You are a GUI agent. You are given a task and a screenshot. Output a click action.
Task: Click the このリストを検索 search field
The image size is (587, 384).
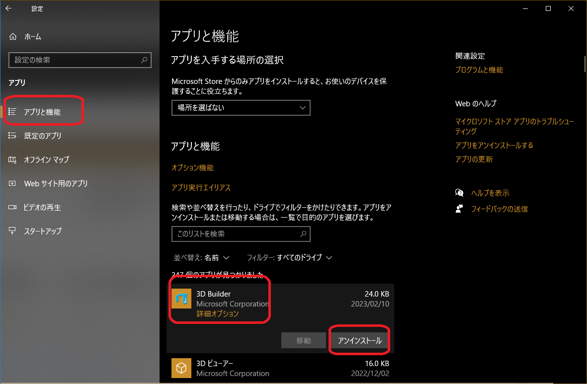[241, 234]
